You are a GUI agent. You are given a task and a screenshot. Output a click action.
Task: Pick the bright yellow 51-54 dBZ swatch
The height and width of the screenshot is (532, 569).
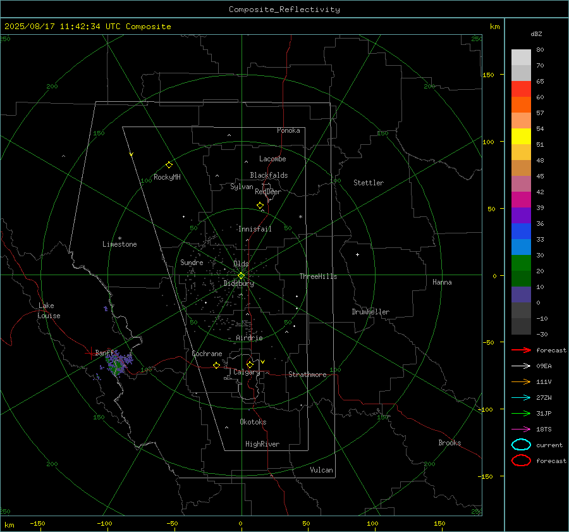pyautogui.click(x=521, y=136)
